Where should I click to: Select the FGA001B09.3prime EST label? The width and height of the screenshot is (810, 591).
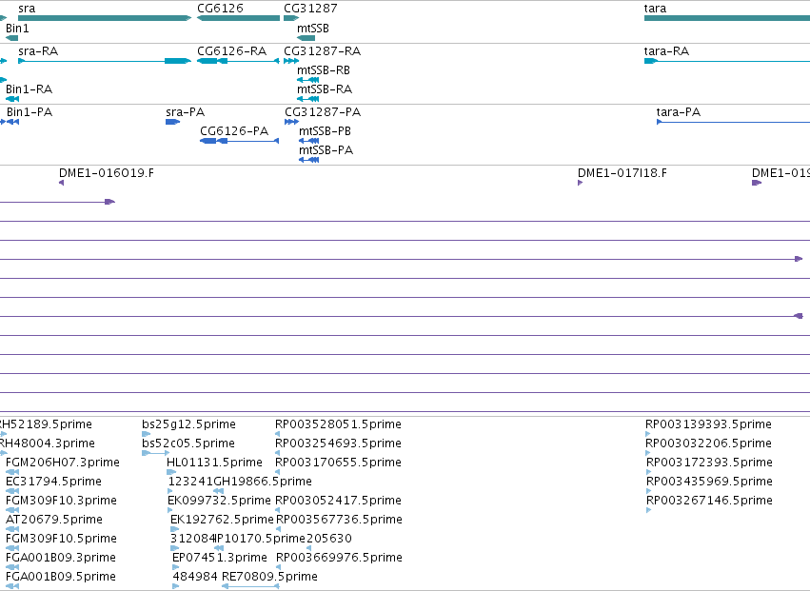click(60, 558)
